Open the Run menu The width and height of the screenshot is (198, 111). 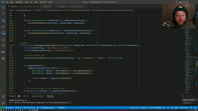(x=36, y=2)
